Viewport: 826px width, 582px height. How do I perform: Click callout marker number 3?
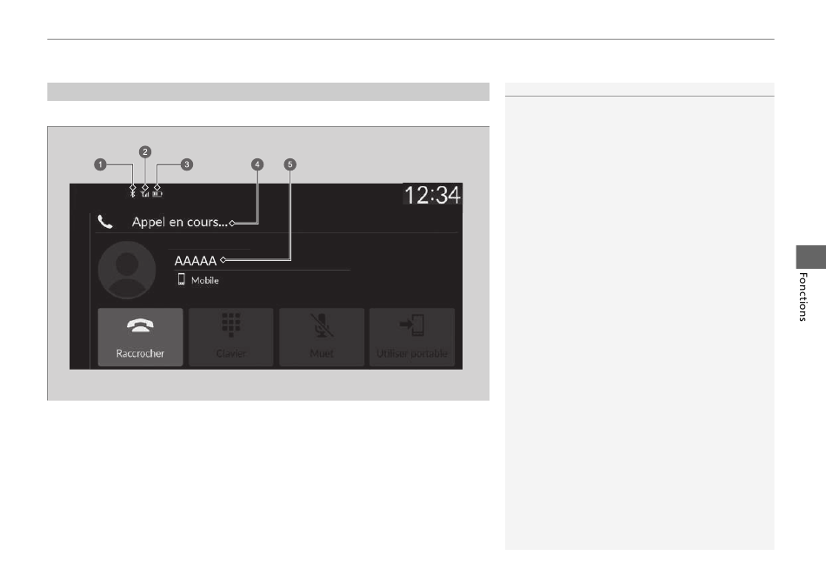pos(186,164)
